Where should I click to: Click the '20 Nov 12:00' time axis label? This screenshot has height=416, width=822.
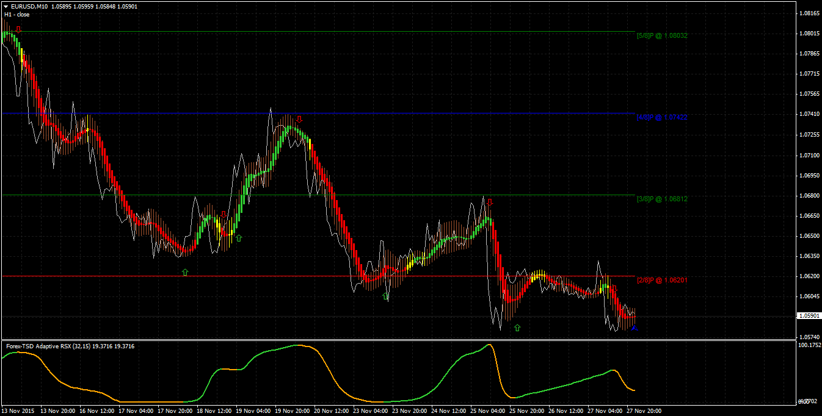(x=330, y=411)
